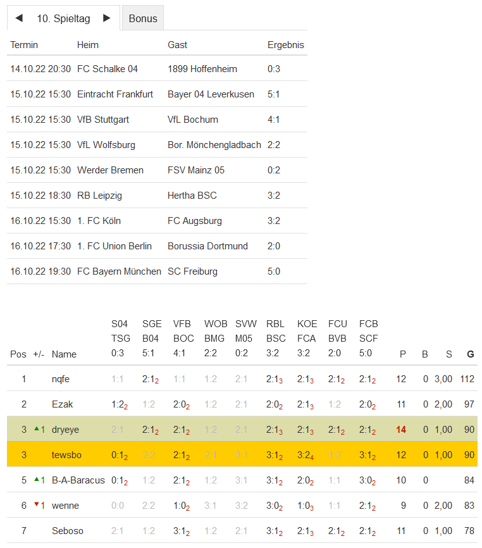The width and height of the screenshot is (482, 548).
Task: Sort ranking by G column header
Action: click(470, 354)
